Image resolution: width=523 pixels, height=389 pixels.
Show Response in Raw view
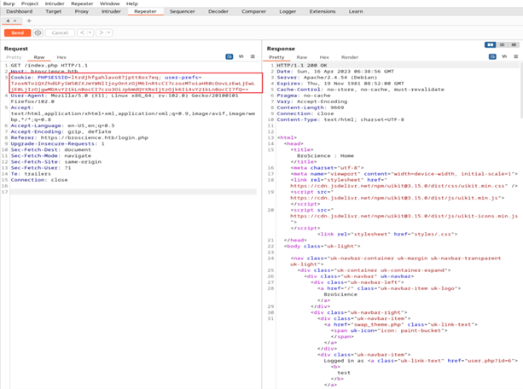point(302,57)
